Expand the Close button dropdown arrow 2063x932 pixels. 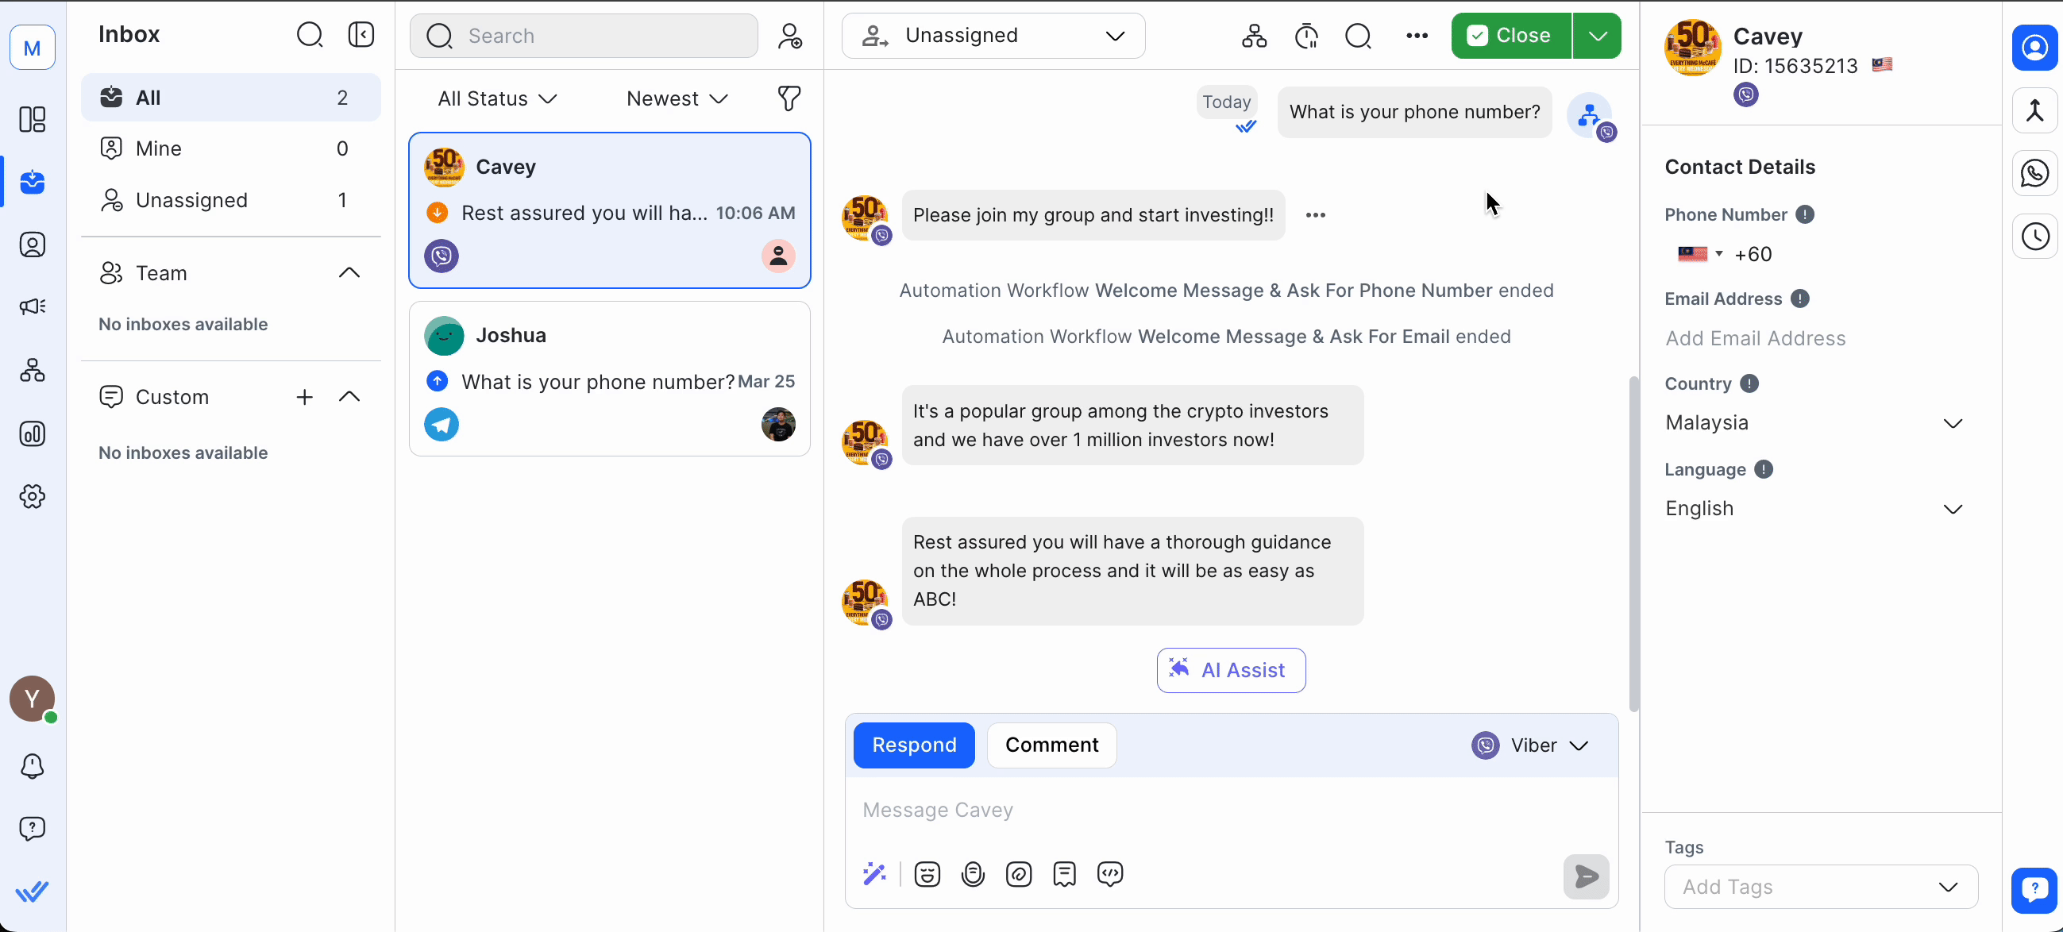1597,36
